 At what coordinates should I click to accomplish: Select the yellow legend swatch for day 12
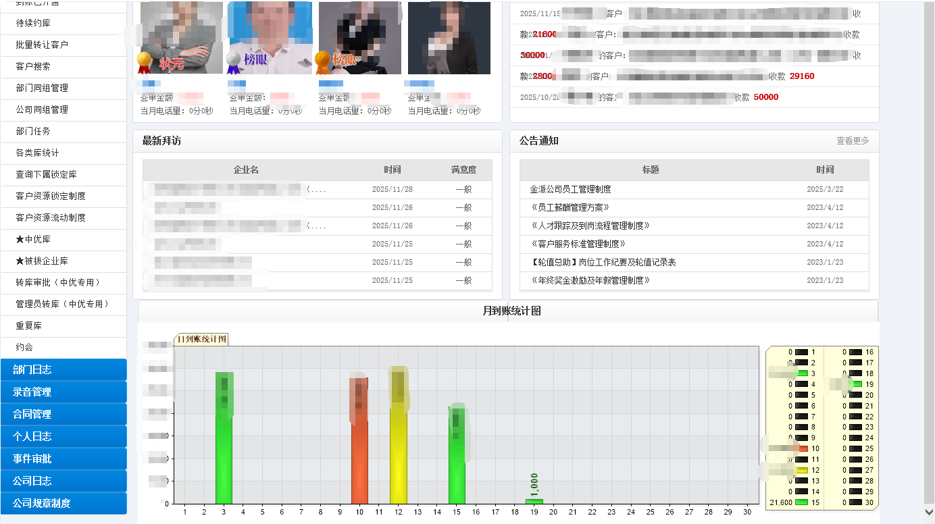[802, 470]
